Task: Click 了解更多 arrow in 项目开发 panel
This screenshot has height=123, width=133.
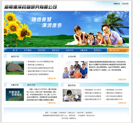Action: point(125,103)
